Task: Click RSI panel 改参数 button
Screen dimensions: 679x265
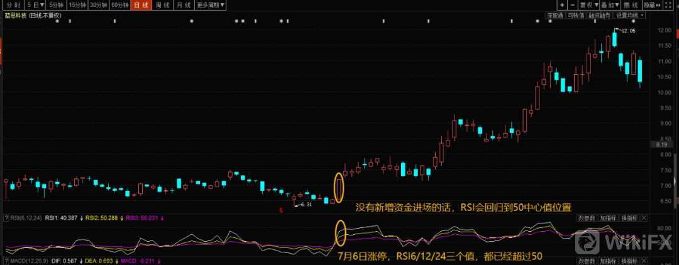Action: click(x=586, y=218)
